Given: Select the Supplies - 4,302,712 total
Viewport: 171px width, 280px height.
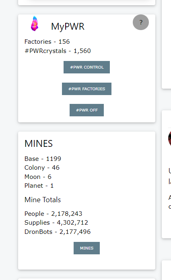Looking at the screenshot, I should pyautogui.click(x=56, y=223).
